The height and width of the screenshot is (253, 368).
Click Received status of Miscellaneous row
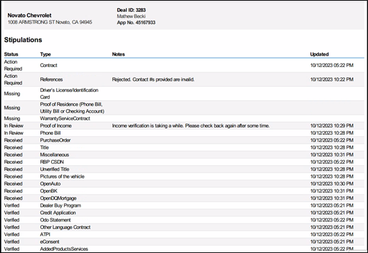click(x=13, y=155)
